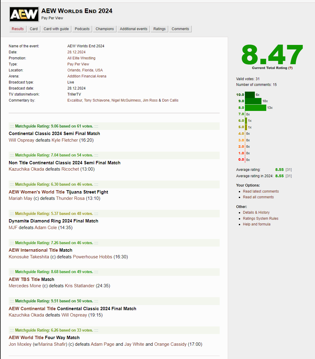Image resolution: width=315 pixels, height=359 pixels.
Task: Open Kyle Fletcher wrestler profile
Action: coord(65,140)
